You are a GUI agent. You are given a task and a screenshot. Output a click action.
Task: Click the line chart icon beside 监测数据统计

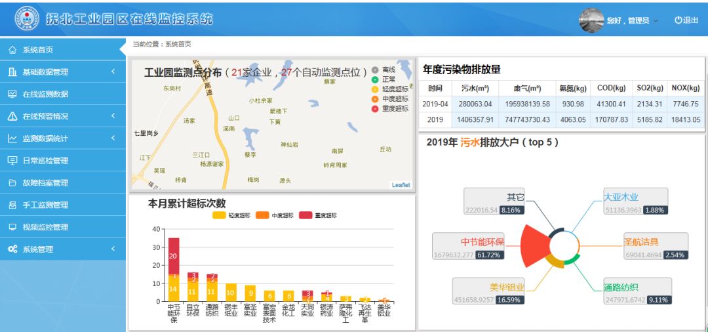point(12,138)
